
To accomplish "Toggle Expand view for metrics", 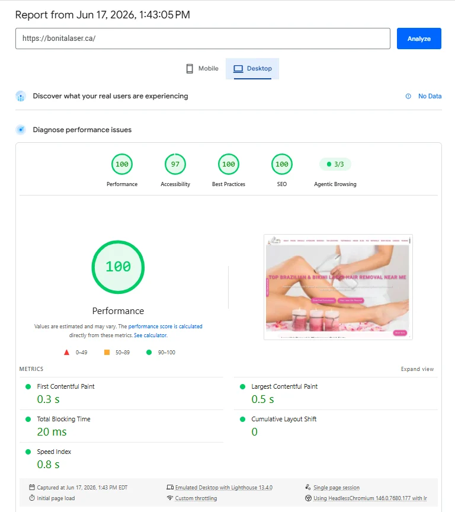I will point(417,369).
